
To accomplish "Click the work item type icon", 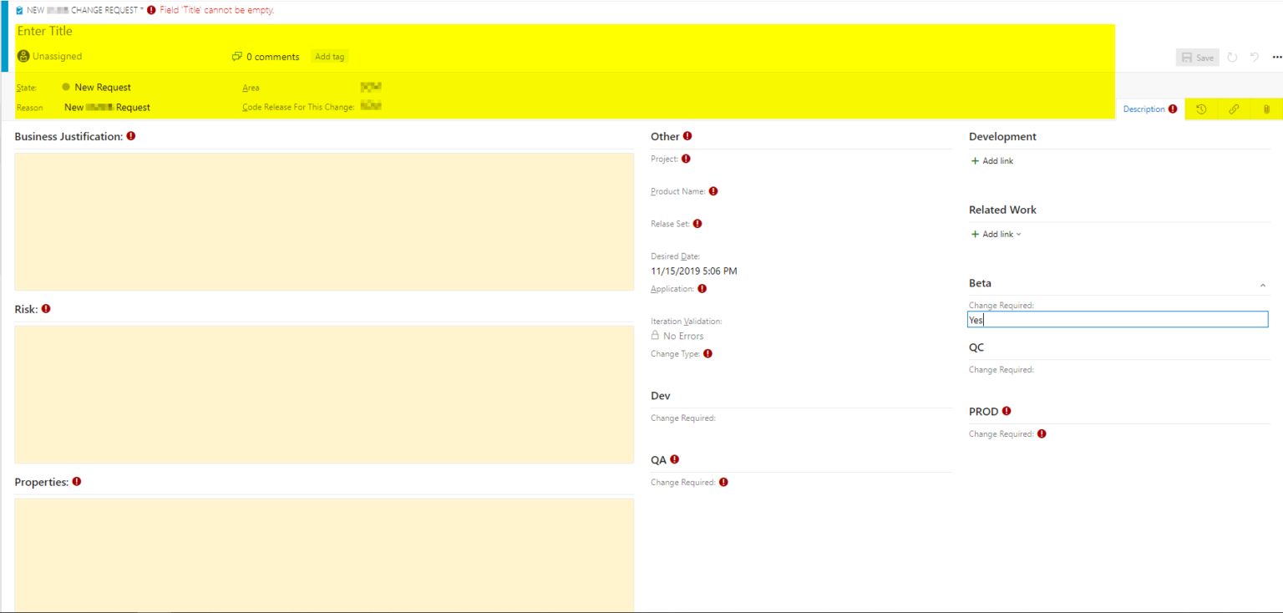I will [19, 10].
